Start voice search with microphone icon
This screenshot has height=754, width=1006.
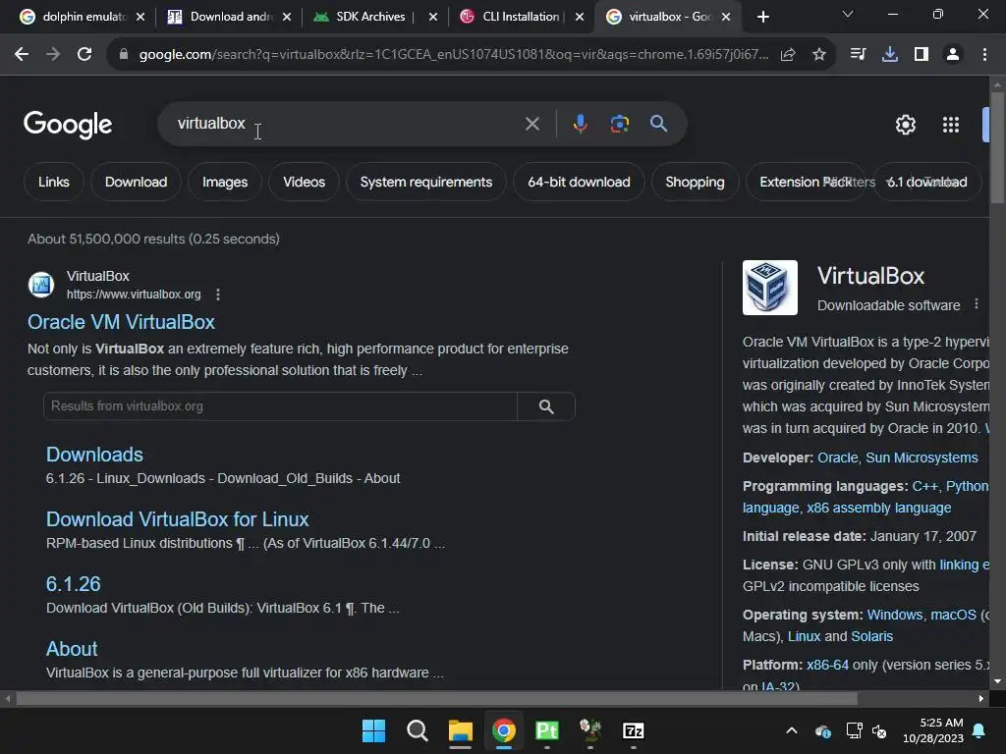(x=580, y=123)
